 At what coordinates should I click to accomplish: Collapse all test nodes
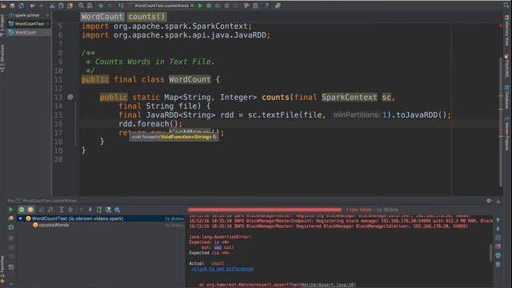coord(70,210)
